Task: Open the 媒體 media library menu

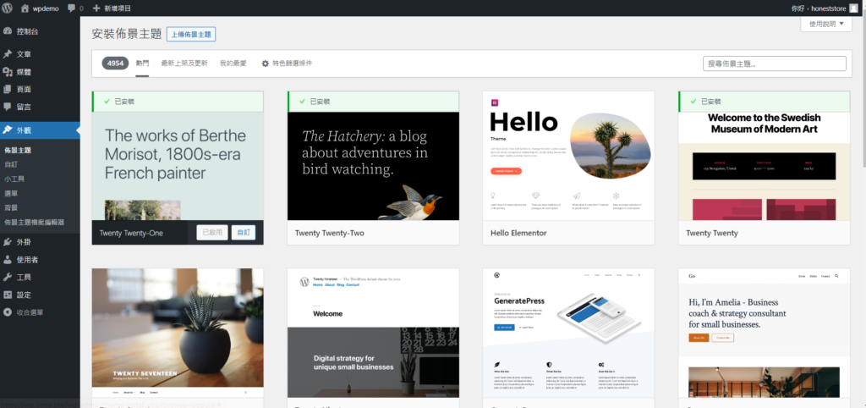Action: (x=24, y=72)
